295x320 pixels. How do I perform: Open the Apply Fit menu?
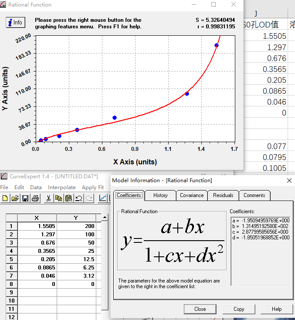click(92, 187)
